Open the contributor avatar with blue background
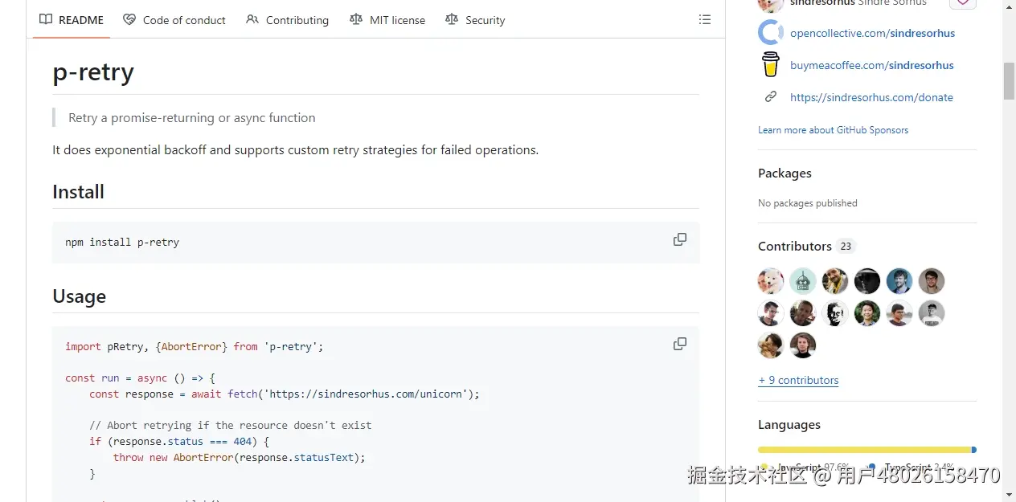The image size is (1016, 502). [x=899, y=281]
